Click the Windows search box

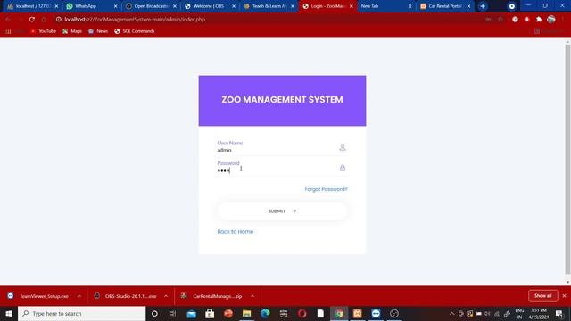point(81,313)
